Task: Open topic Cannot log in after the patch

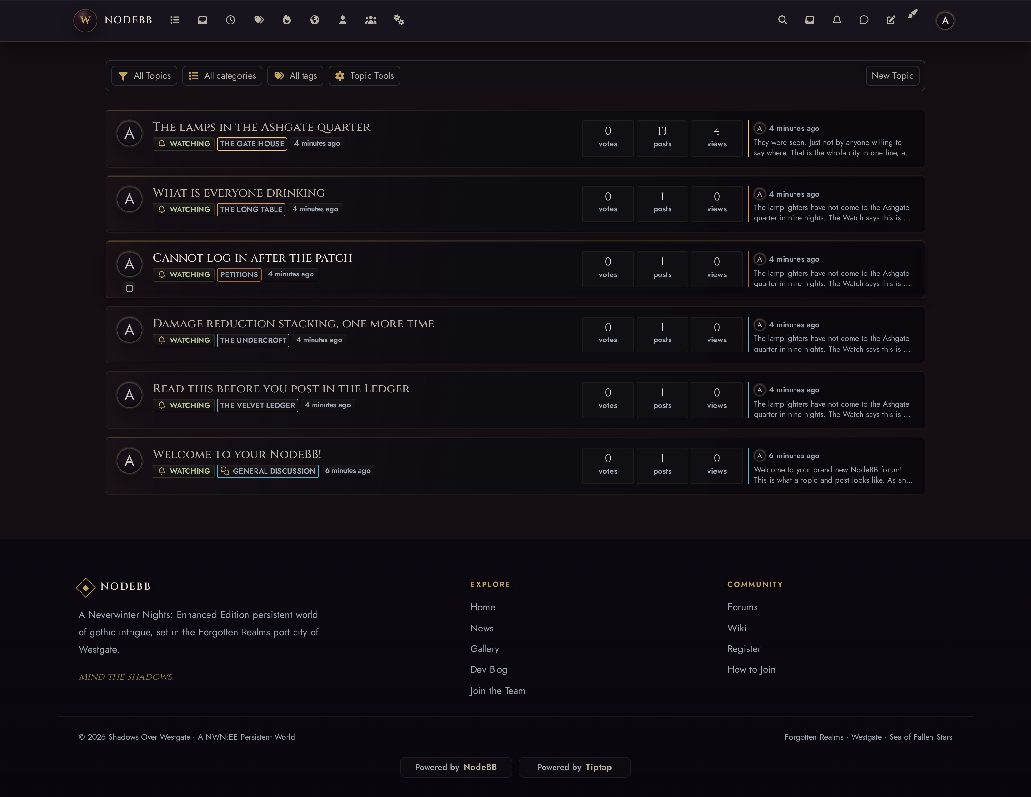Action: (253, 258)
